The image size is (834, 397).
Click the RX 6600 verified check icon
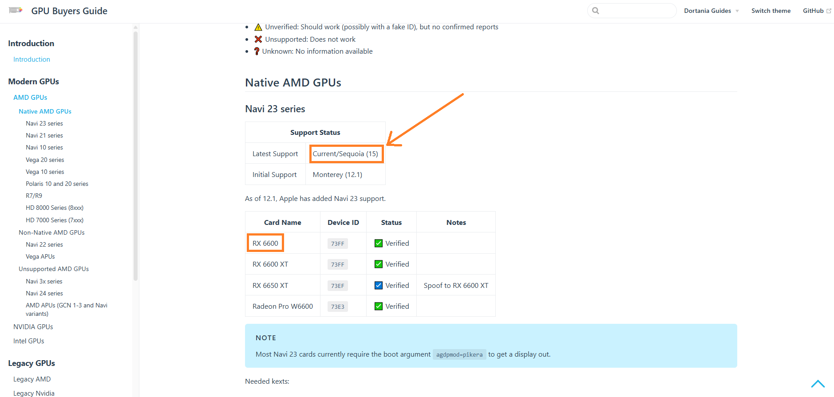coord(379,243)
